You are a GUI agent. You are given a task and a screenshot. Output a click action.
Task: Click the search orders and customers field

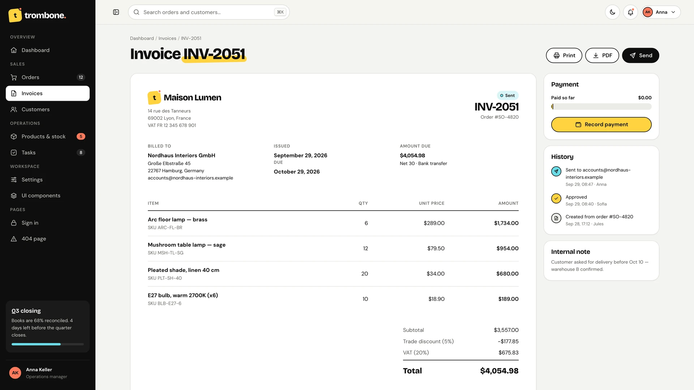tap(209, 12)
